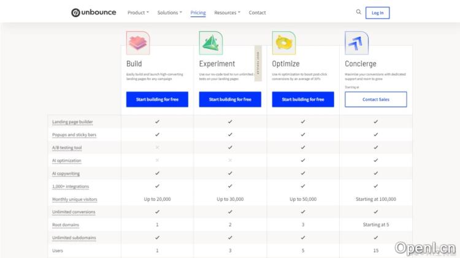460x258 pixels.
Task: Click the AI copywriting feature label
Action: click(66, 173)
